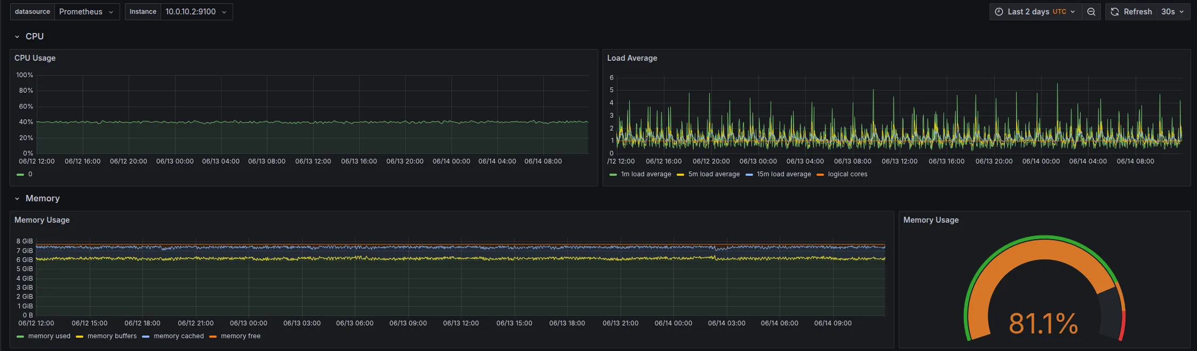Toggle the memory used legend series

(x=49, y=336)
